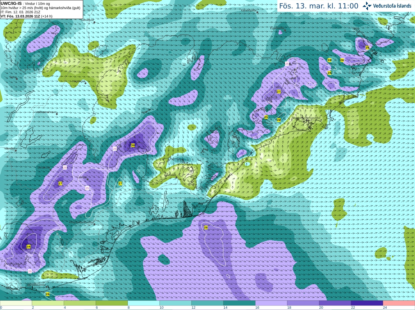
Task: Click the 29 maximum gust marker
Action: 367,47
